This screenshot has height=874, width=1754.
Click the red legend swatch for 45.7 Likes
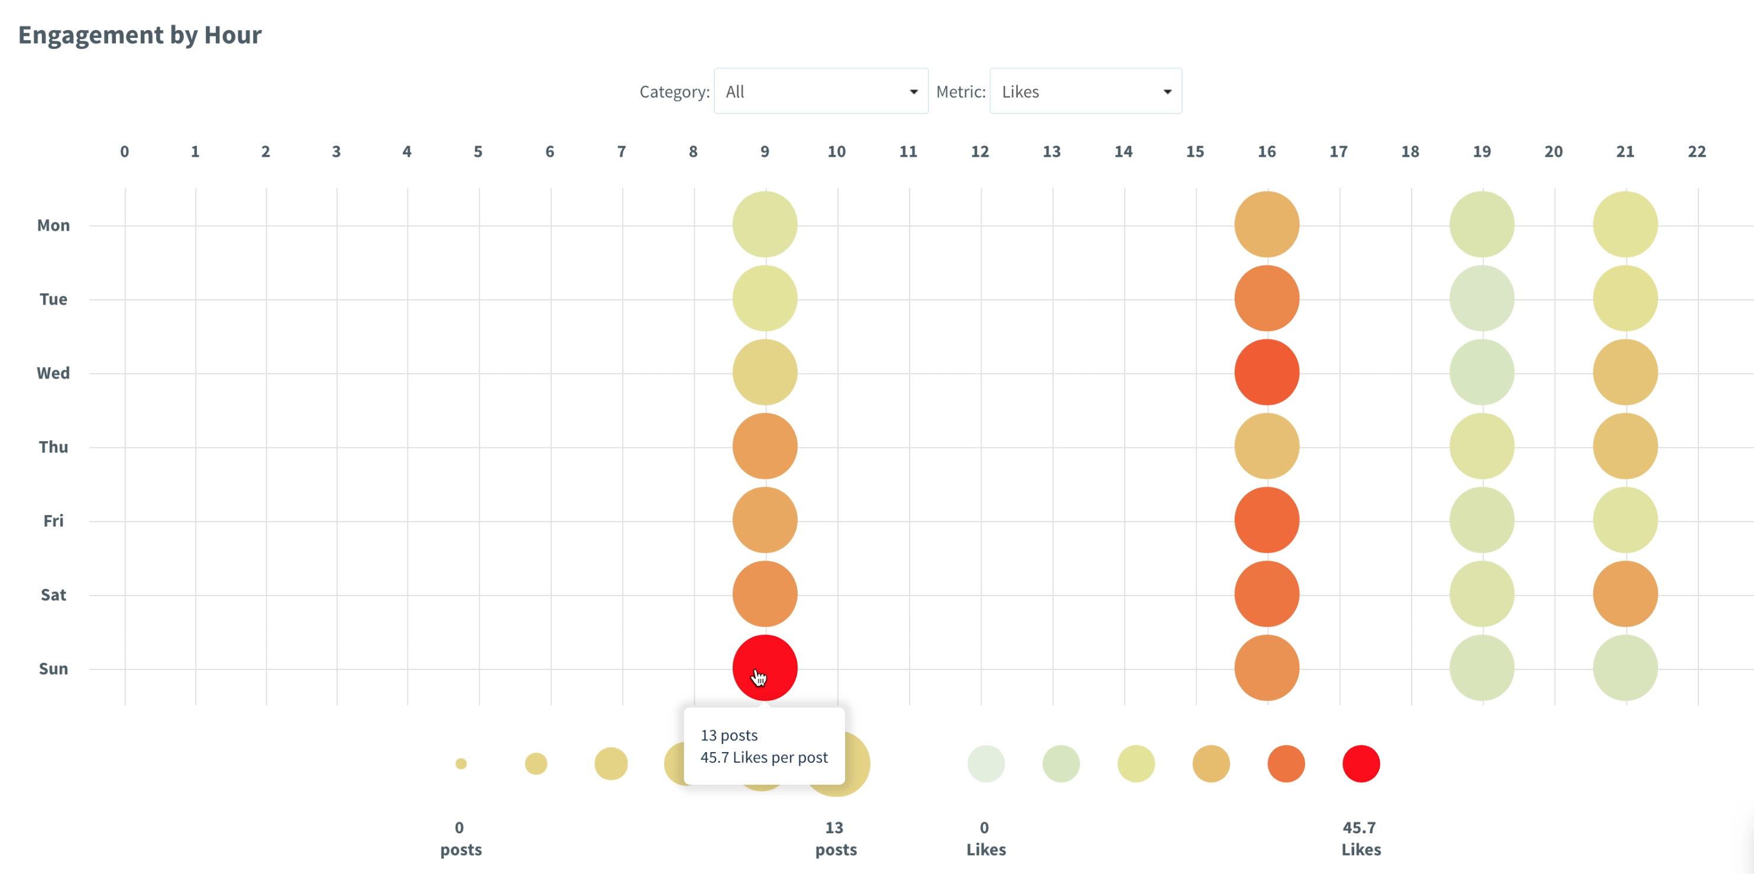[x=1360, y=764]
